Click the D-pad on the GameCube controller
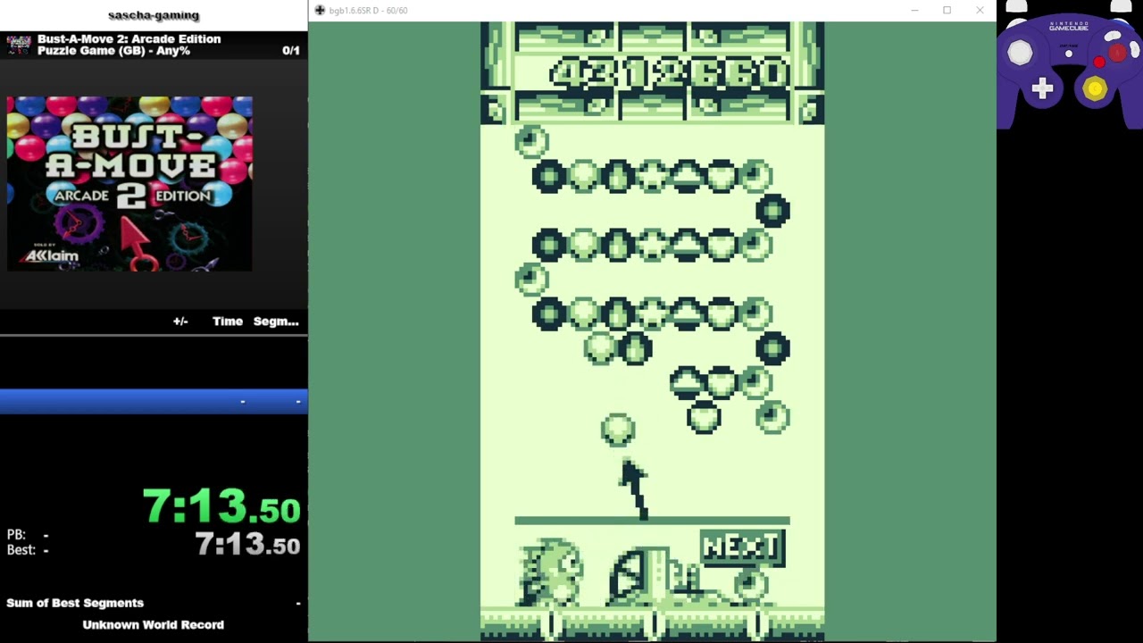The image size is (1143, 643). click(x=1042, y=88)
